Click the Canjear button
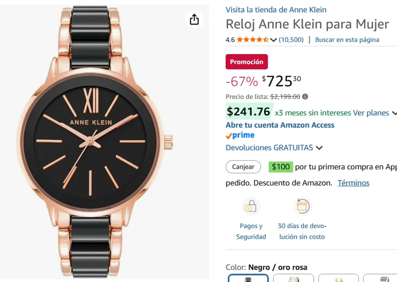Screen dimensions: 397x282 tap(243, 167)
